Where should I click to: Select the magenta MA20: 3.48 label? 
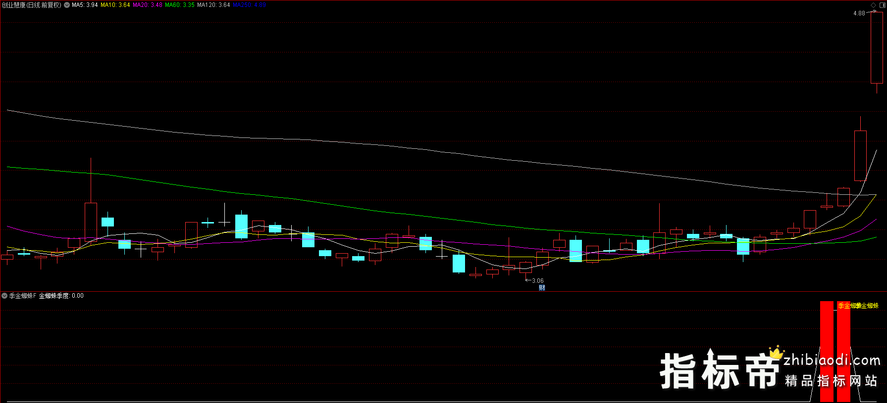coord(148,5)
